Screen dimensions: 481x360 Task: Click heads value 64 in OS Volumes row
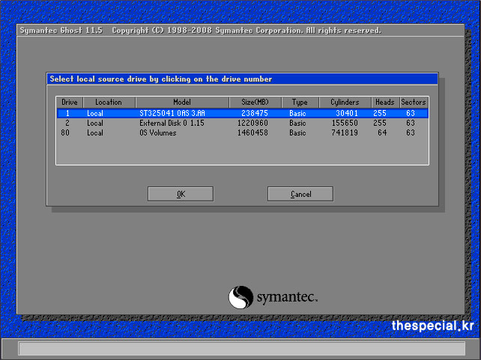(382, 132)
